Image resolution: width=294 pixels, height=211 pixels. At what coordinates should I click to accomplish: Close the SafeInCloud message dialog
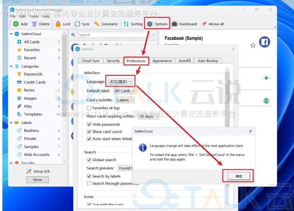[250, 131]
